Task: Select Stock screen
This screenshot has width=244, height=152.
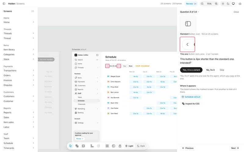Action: point(19,59)
